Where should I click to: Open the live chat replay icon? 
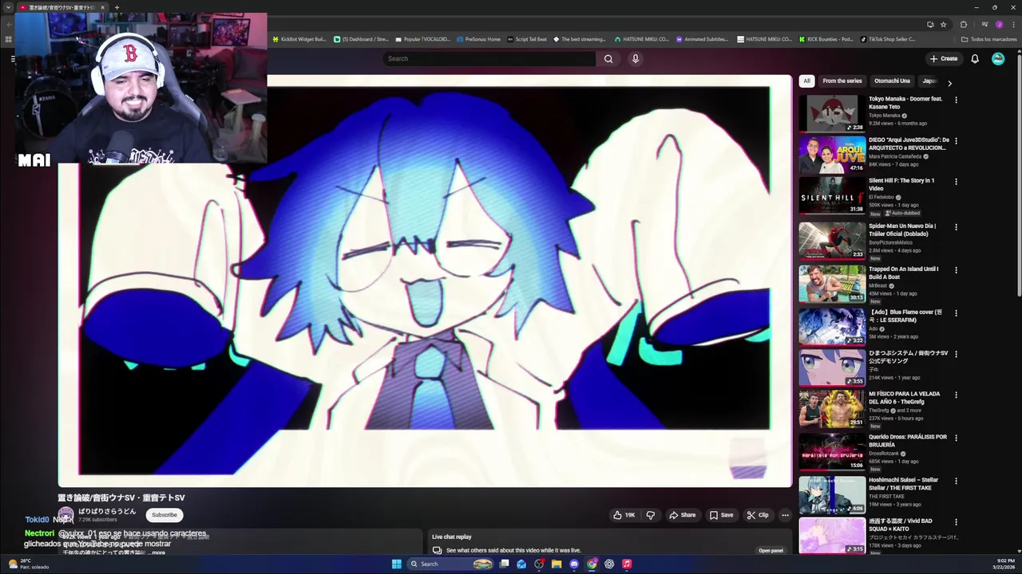coord(437,550)
